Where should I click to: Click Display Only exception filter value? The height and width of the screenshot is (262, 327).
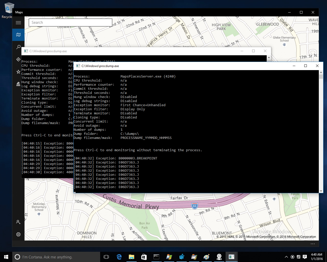pyautogui.click(x=133, y=109)
